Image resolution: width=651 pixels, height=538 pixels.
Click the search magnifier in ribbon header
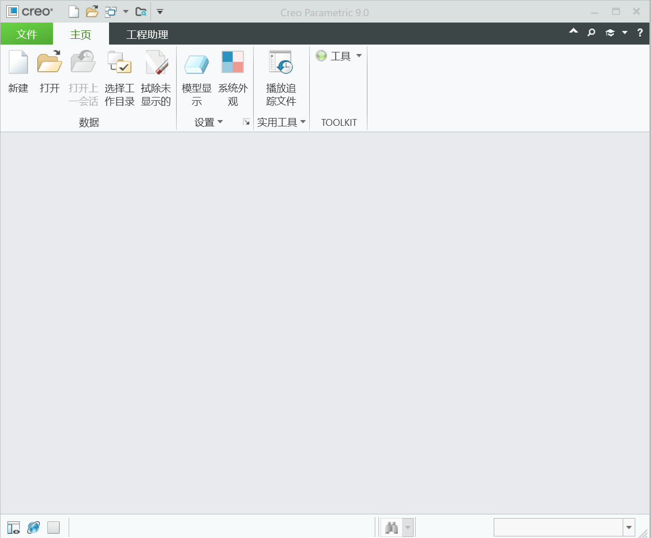(591, 33)
